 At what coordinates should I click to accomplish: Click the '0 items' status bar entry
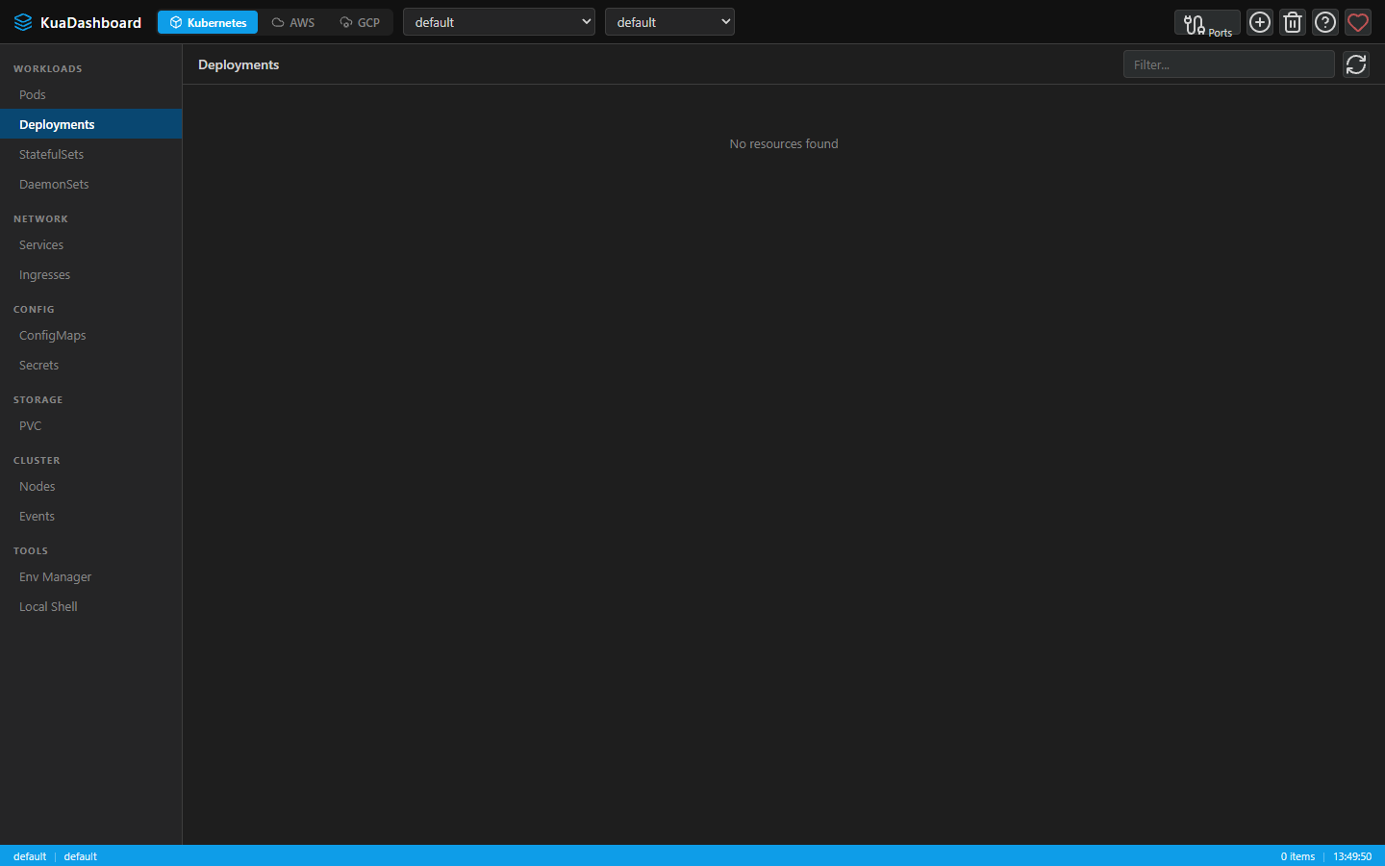[1297, 856]
